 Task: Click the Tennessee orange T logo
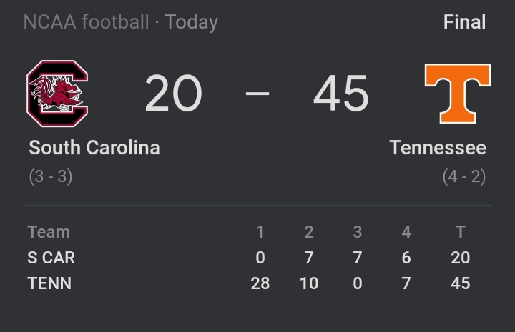[x=457, y=93]
